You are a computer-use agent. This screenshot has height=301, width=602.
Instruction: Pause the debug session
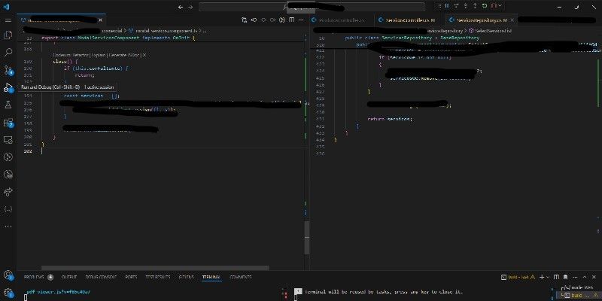click(447, 6)
